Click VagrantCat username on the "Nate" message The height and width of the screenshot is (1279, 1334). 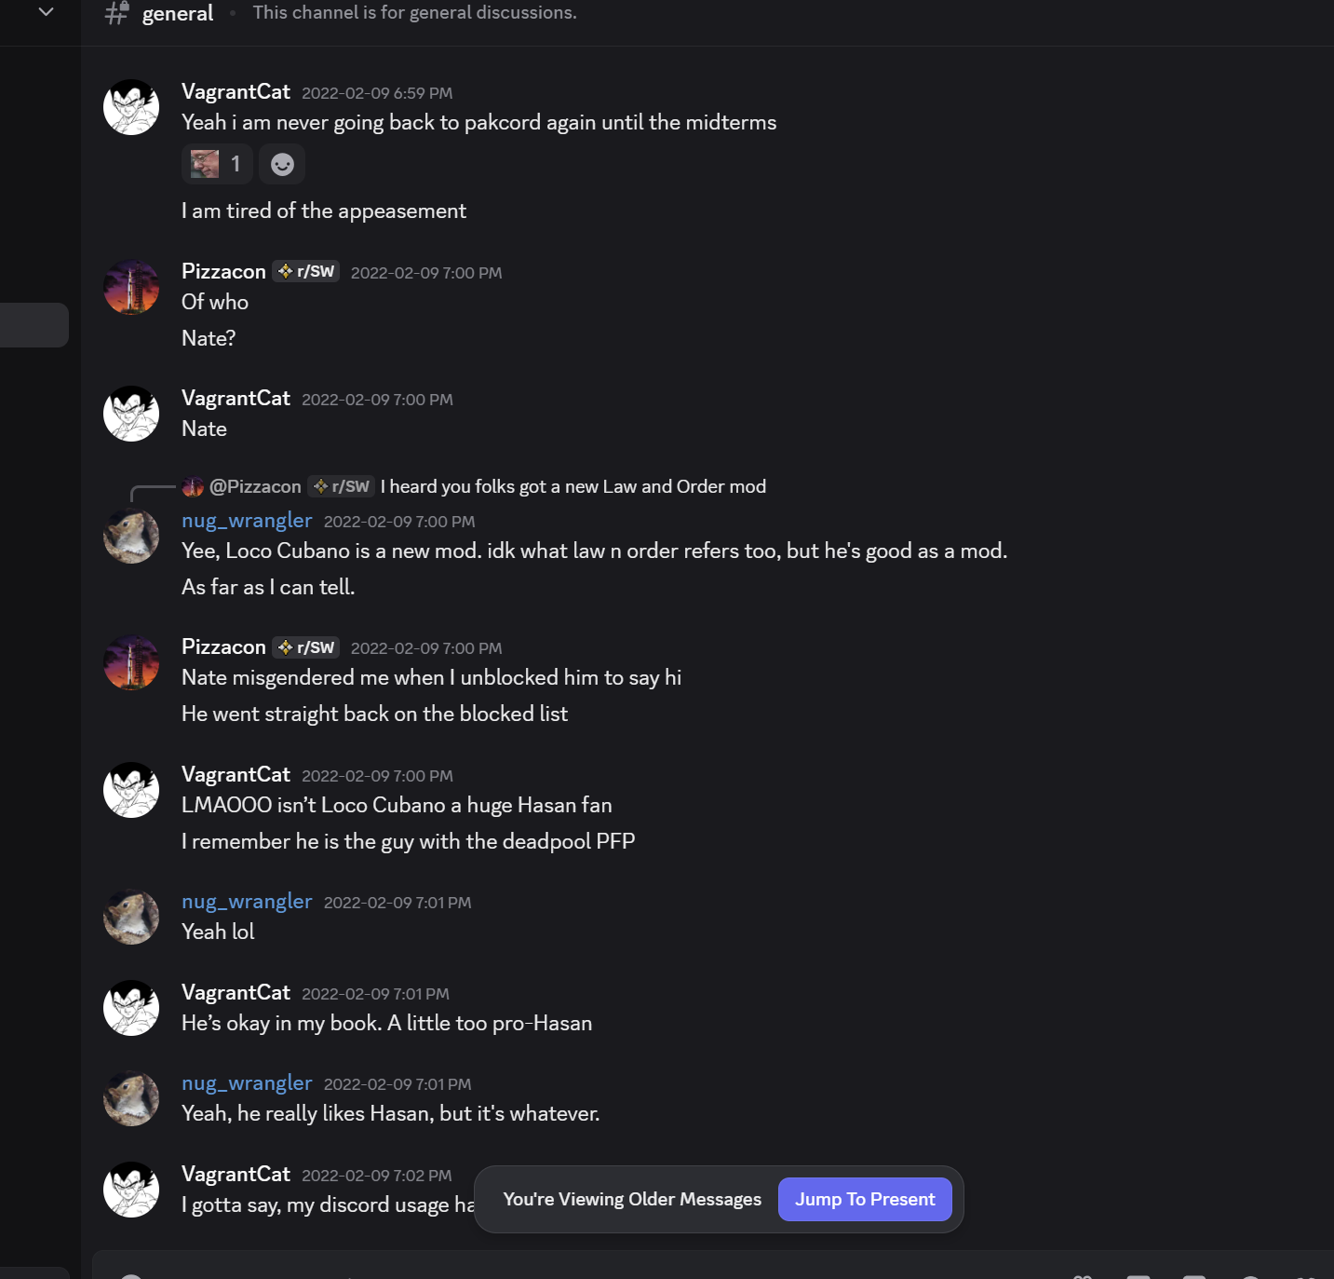[236, 399]
